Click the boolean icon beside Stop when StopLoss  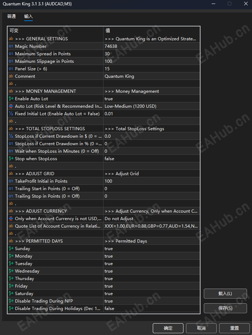pyautogui.click(x=11, y=158)
